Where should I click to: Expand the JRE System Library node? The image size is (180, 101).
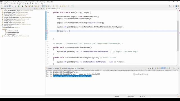pos(3,27)
